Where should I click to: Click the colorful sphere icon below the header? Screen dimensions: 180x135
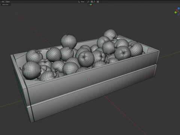click(x=91, y=5)
